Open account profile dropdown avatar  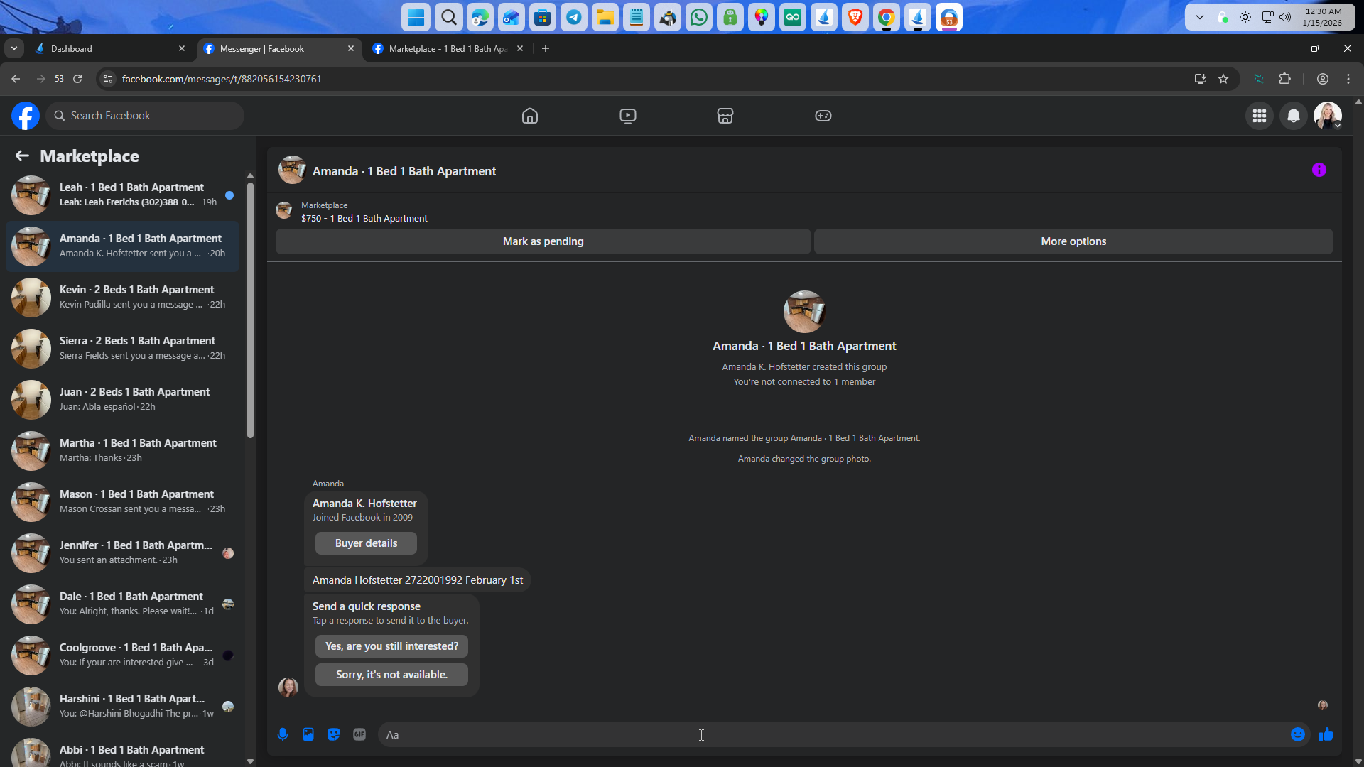1328,116
